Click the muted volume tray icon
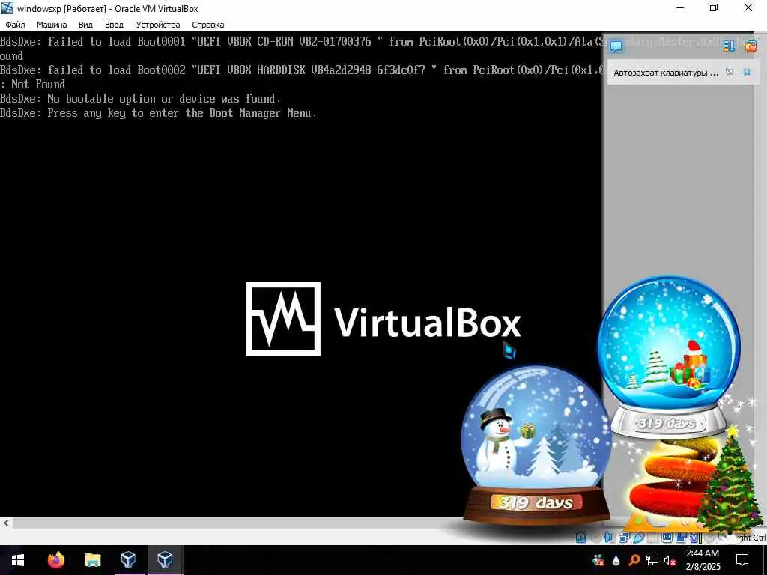Screen dimensions: 767x575 pyautogui.click(x=670, y=560)
